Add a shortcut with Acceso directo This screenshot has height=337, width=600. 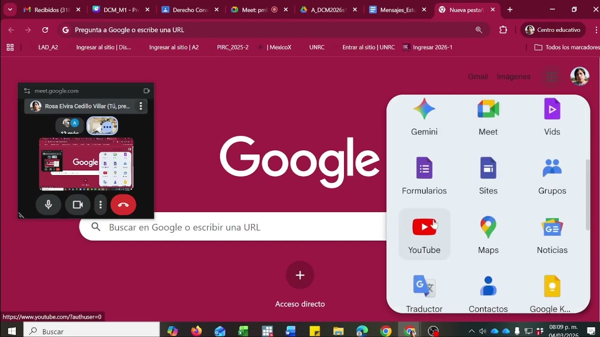point(300,275)
